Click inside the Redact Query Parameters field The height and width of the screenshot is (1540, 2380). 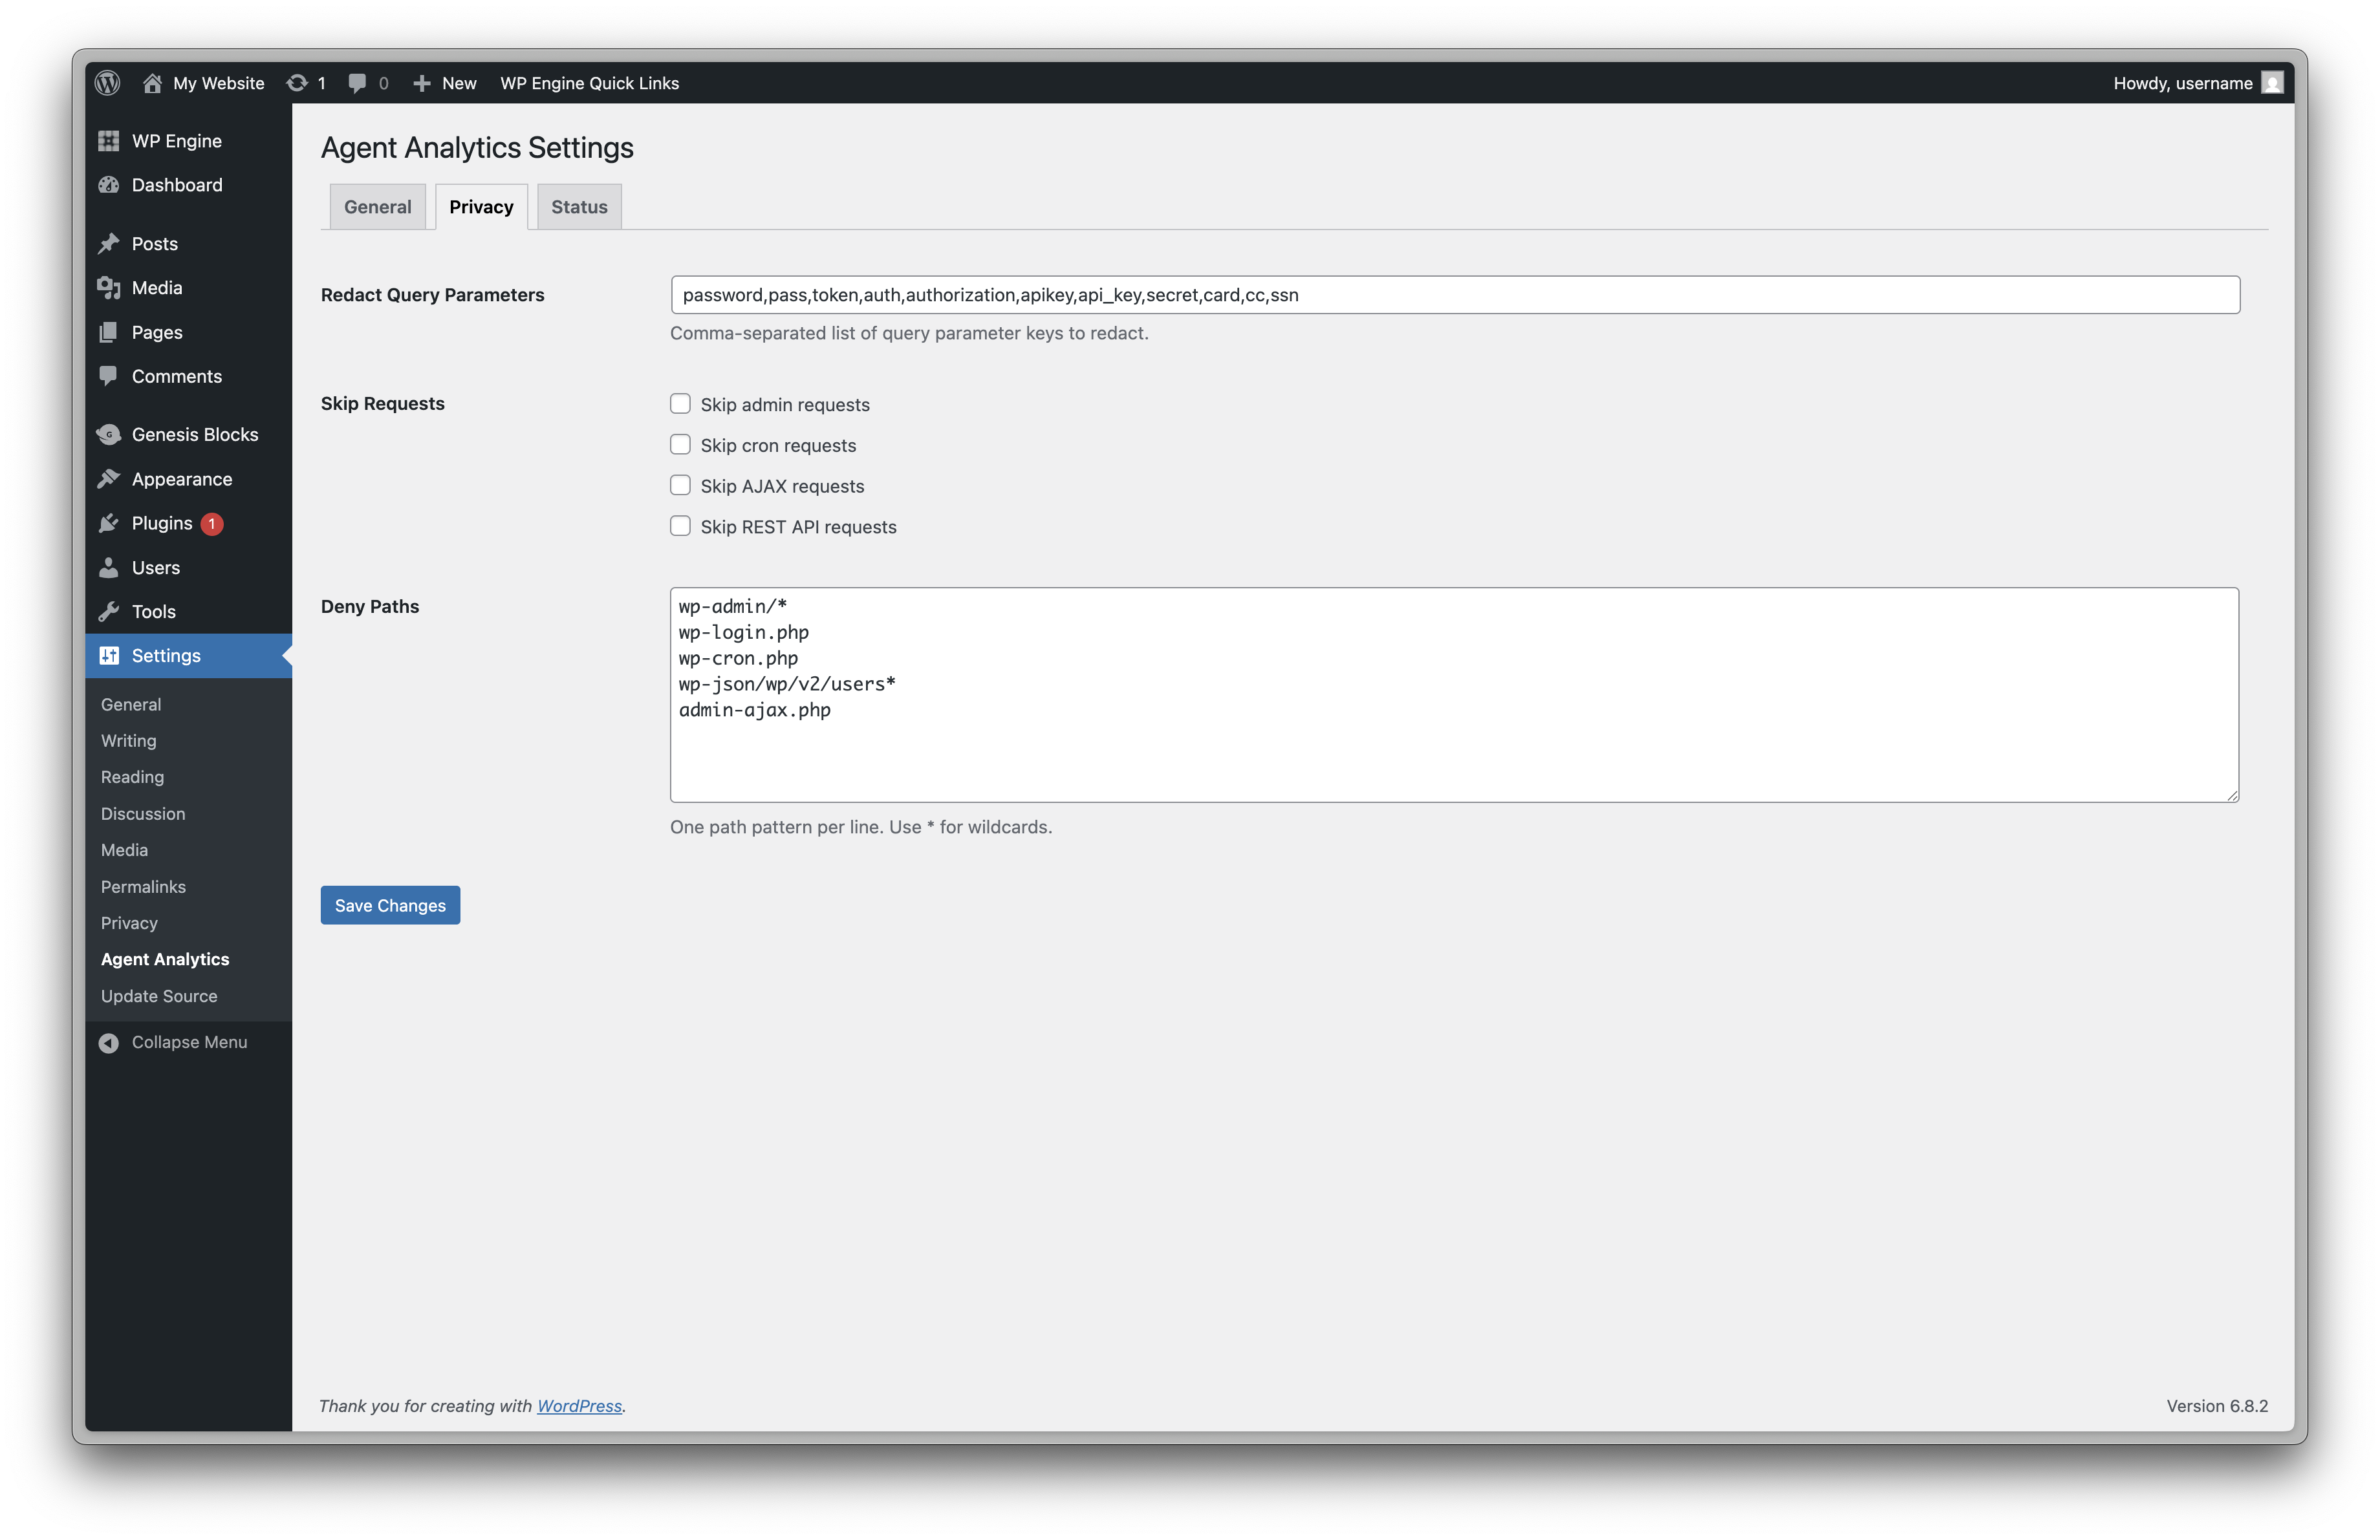1454,294
